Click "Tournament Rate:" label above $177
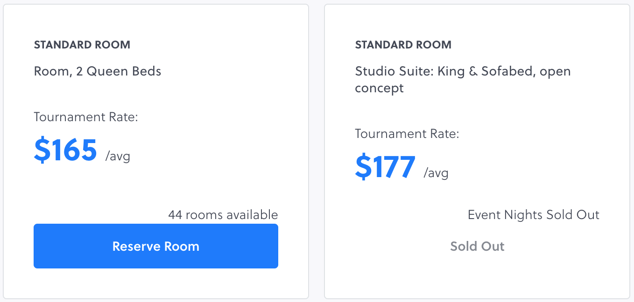634x302 pixels. 407,134
